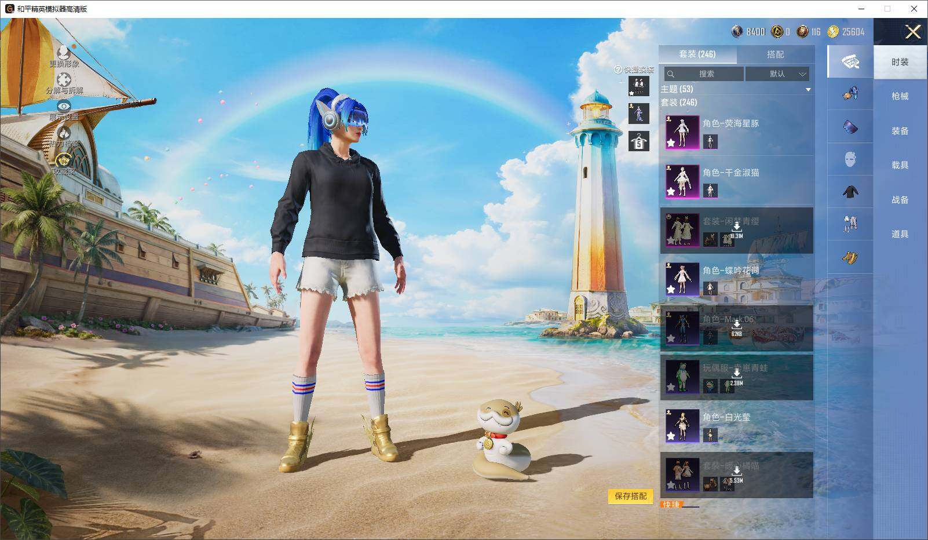This screenshot has width=928, height=540.
Task: Click the small item icon under 角色-千金淑猫
Action: [x=710, y=191]
